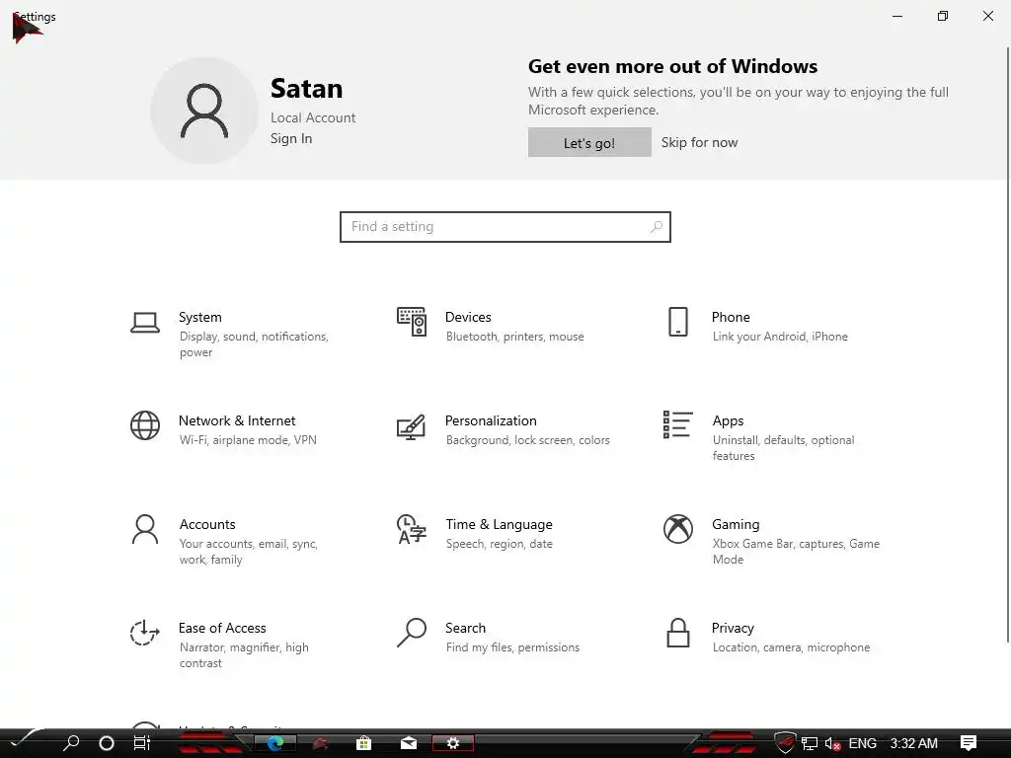Open the Personalization heading
This screenshot has height=758, width=1011.
tap(491, 420)
